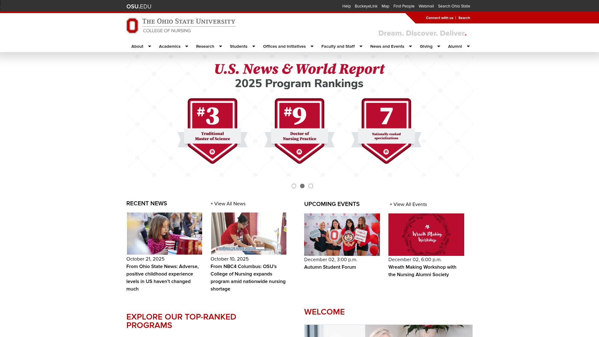Click the December 02, 6:00 p.m. time
The height and width of the screenshot is (337, 599).
[415, 260]
